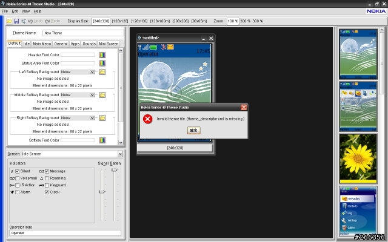Pick Status Area Font Color palette icon
The width and height of the screenshot is (388, 242).
click(x=102, y=63)
